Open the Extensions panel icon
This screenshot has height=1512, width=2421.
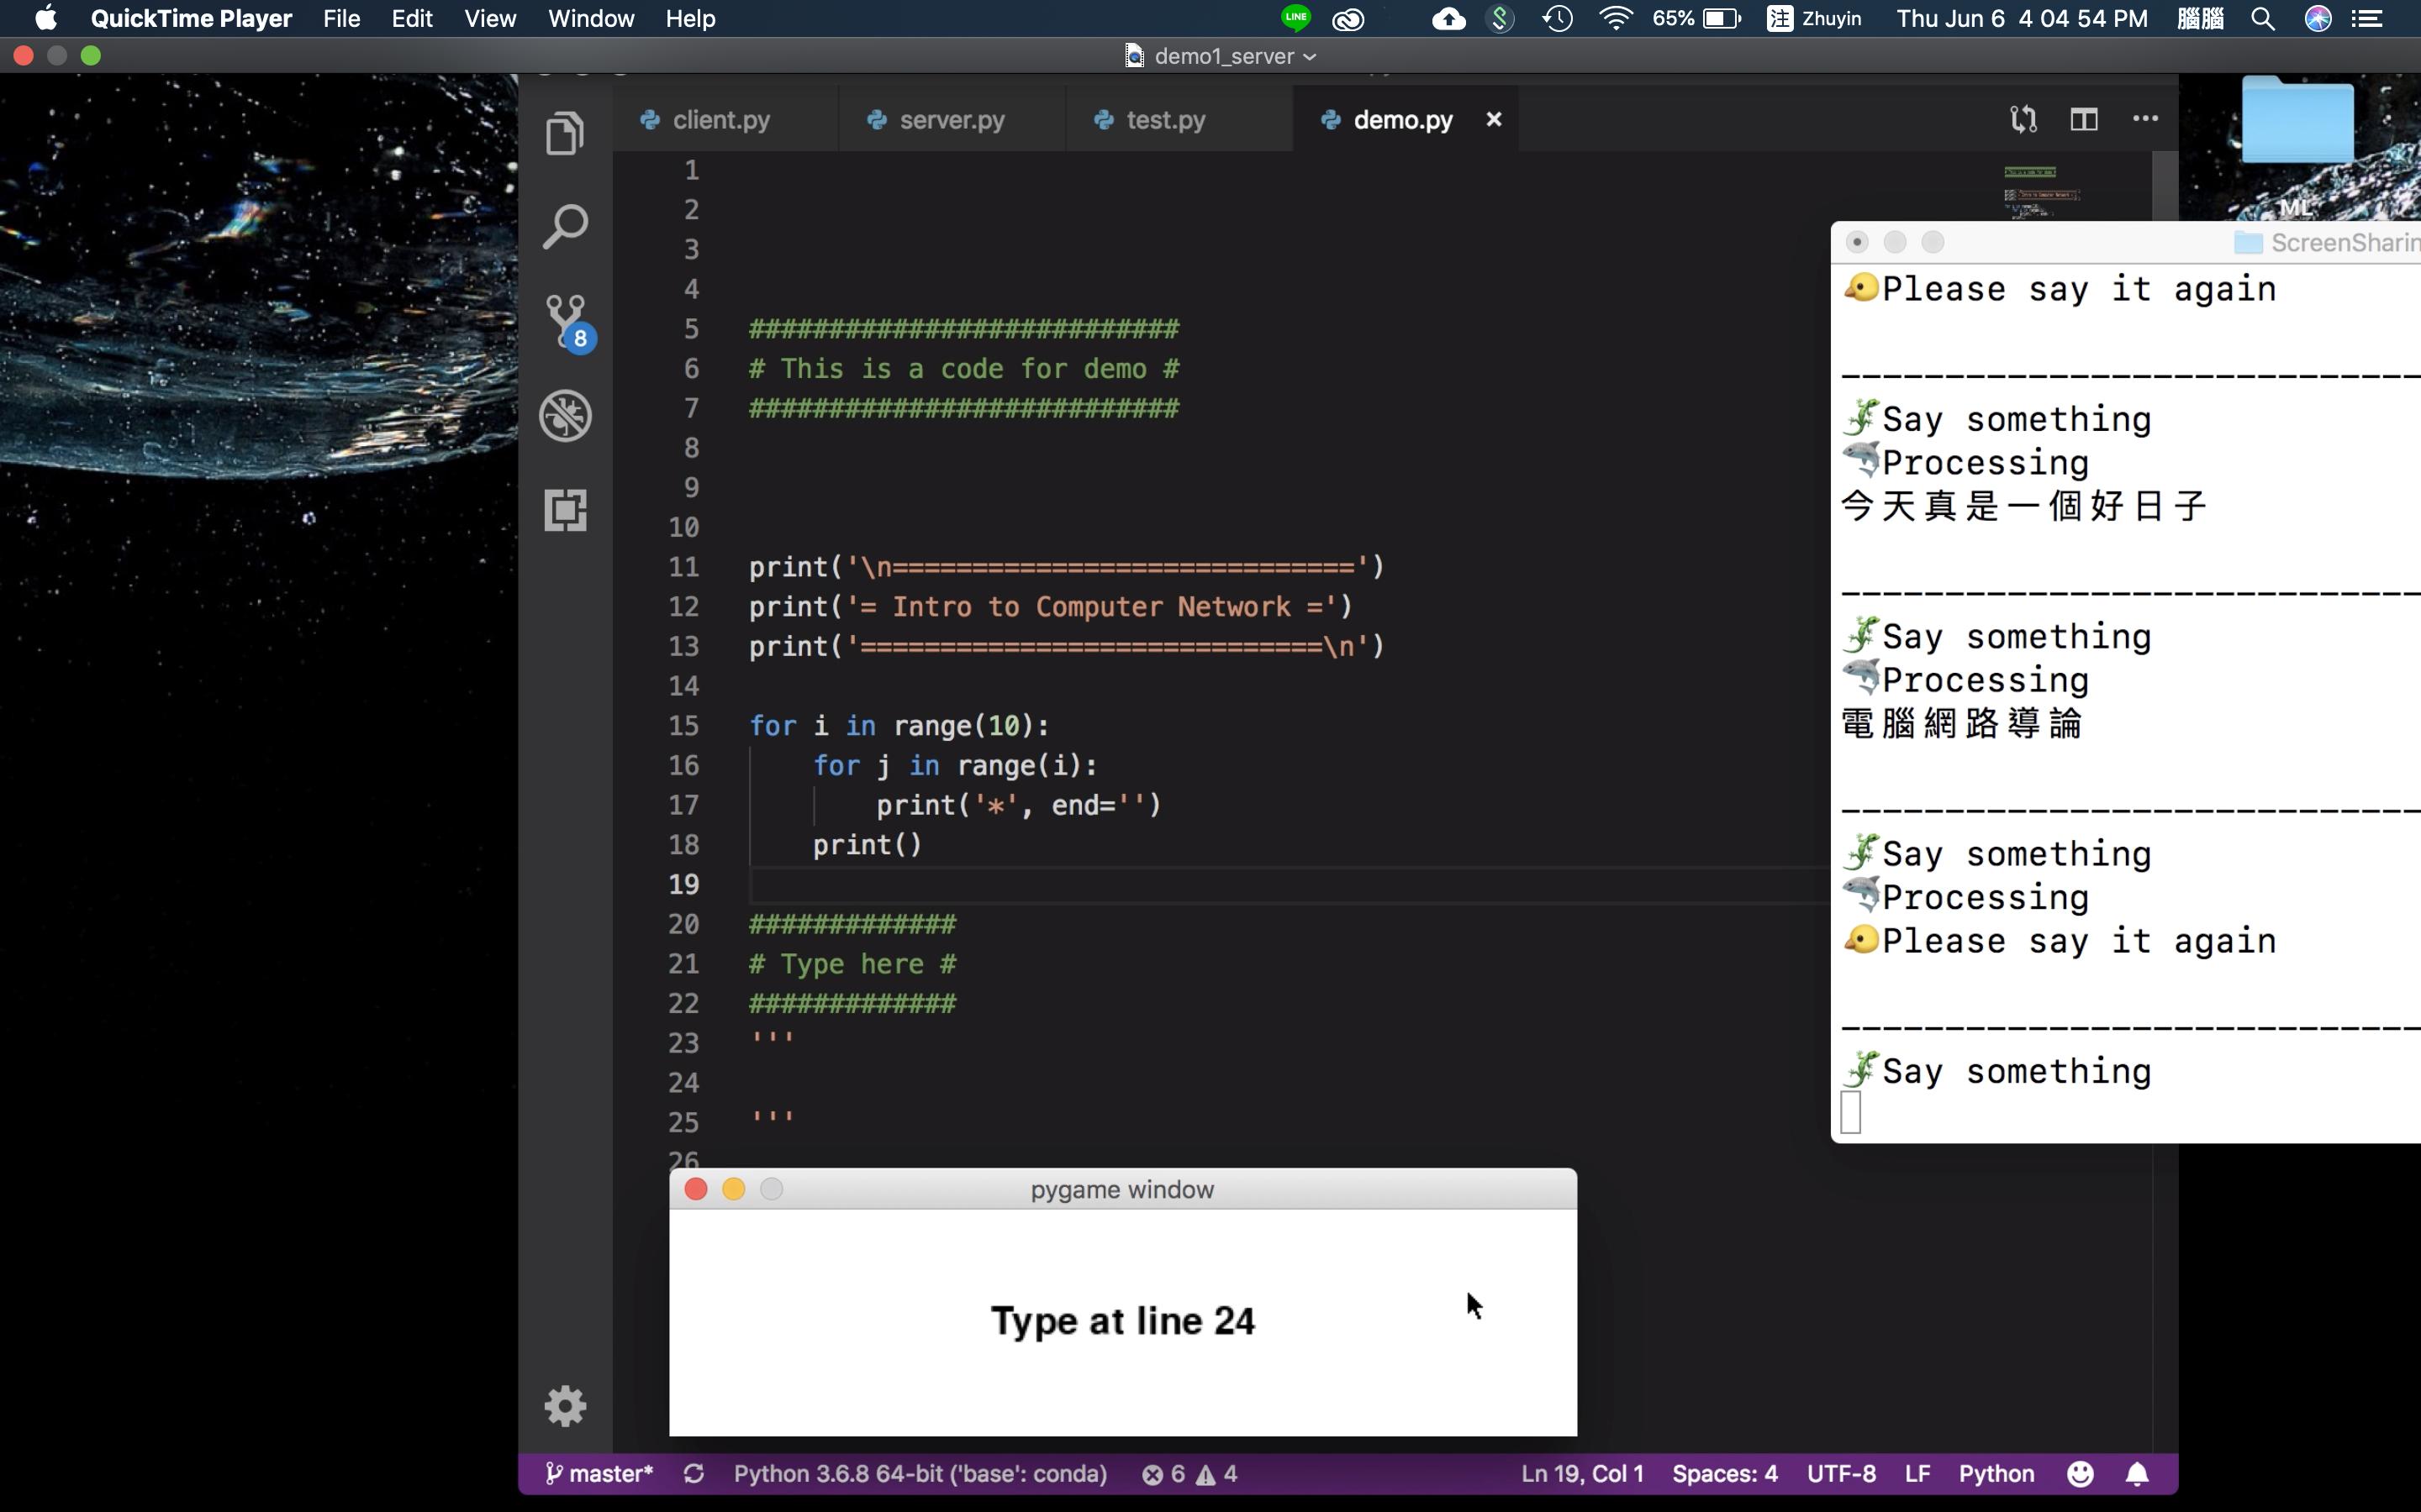coord(565,510)
